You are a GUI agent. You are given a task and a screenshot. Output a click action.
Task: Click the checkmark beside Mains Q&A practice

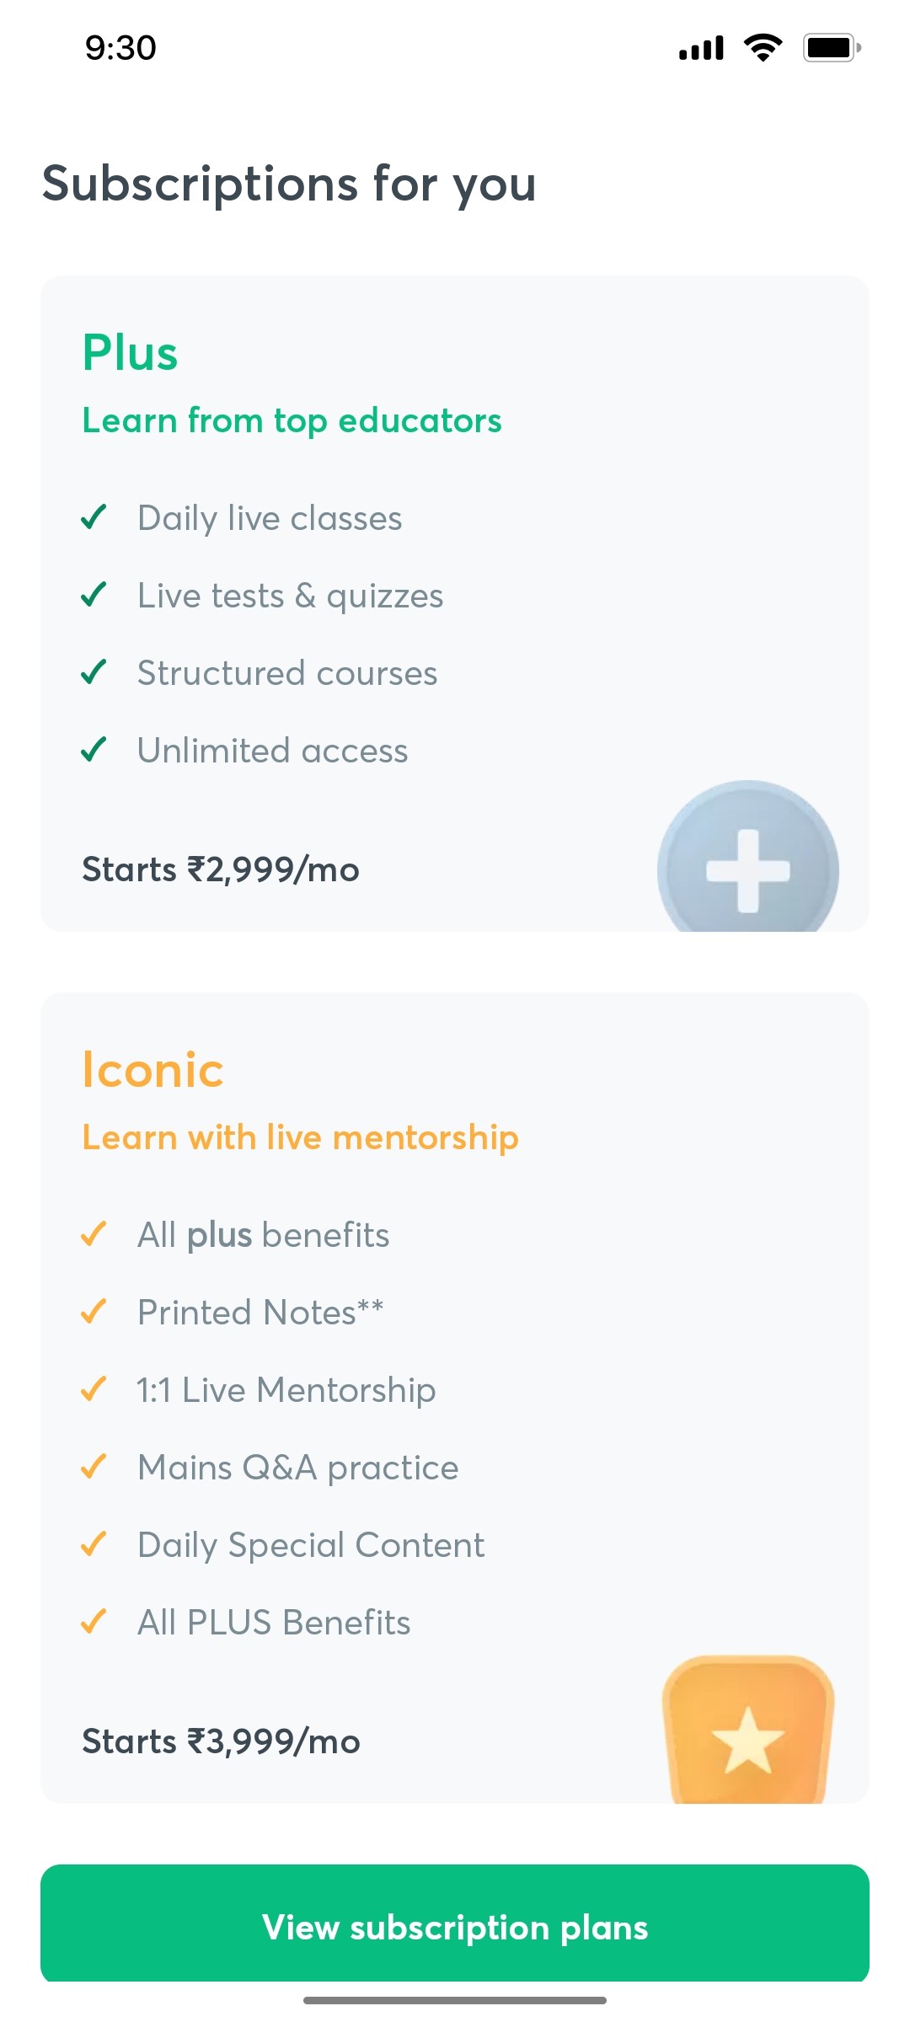pos(93,1467)
